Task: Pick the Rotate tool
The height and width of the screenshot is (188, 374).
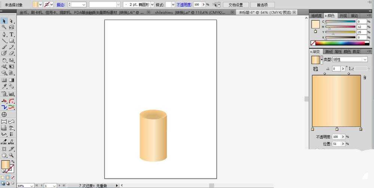Action: coord(4,60)
